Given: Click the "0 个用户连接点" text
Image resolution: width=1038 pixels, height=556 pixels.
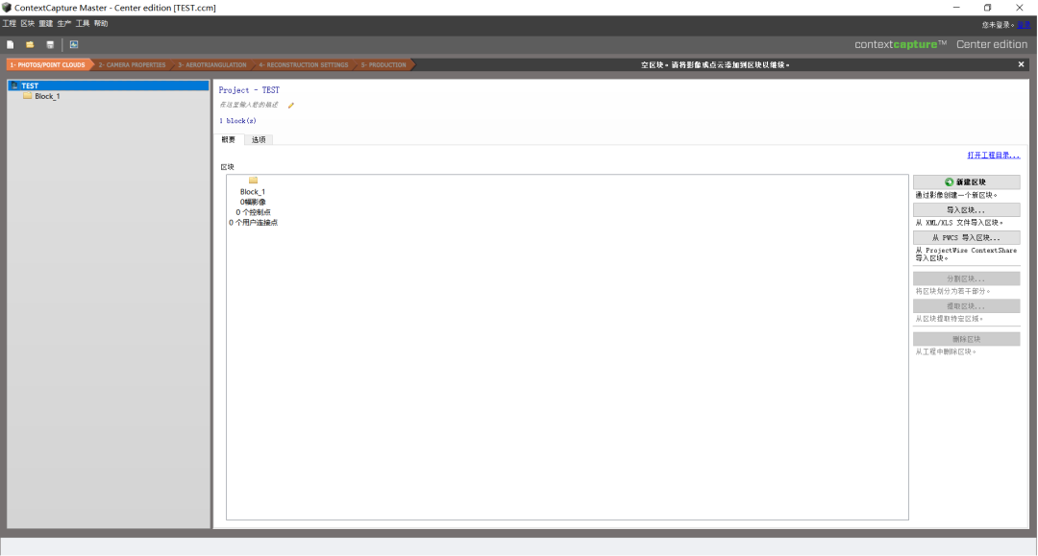Looking at the screenshot, I should click(x=253, y=223).
